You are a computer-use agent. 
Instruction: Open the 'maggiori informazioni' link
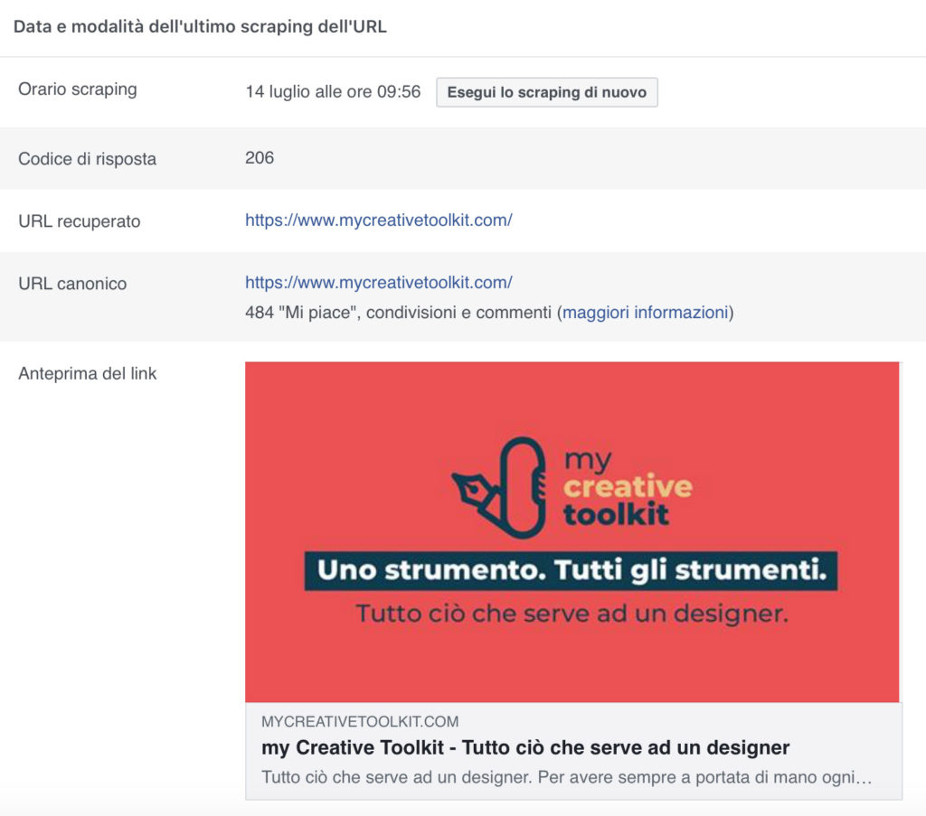click(646, 312)
